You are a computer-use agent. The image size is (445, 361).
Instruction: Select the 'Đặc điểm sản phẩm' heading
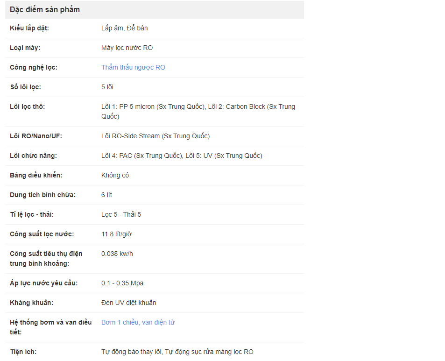pos(45,10)
